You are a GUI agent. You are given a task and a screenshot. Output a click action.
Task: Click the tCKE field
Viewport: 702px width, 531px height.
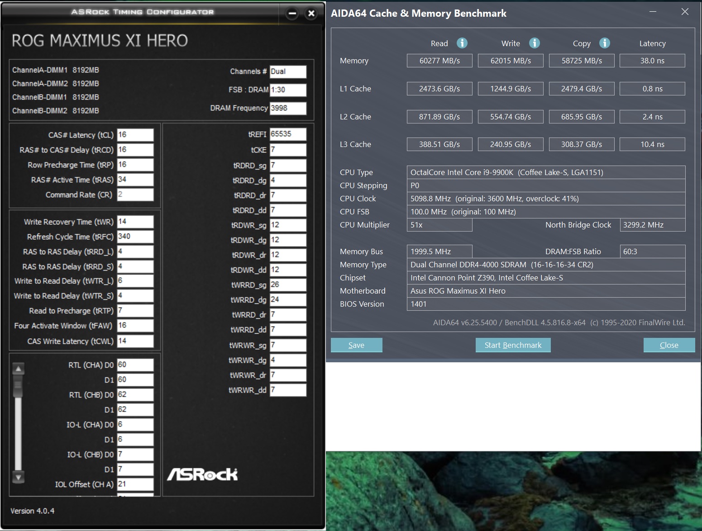click(x=288, y=150)
